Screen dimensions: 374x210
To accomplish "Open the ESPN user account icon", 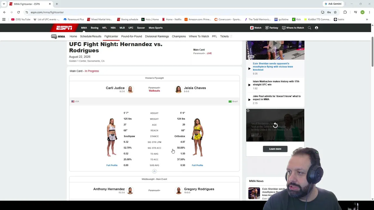I will (x=316, y=28).
